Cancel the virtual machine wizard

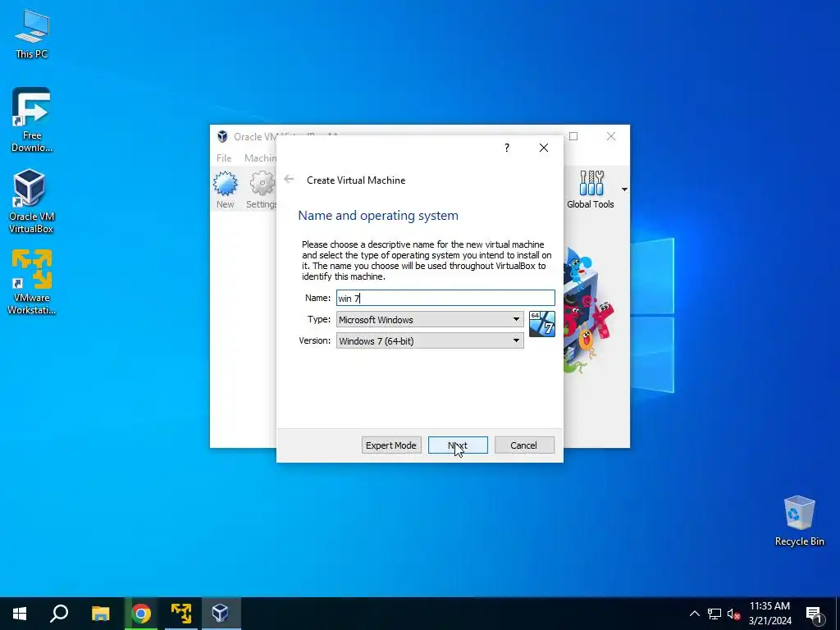(x=524, y=445)
